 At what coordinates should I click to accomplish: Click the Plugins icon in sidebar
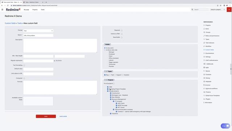204,99
